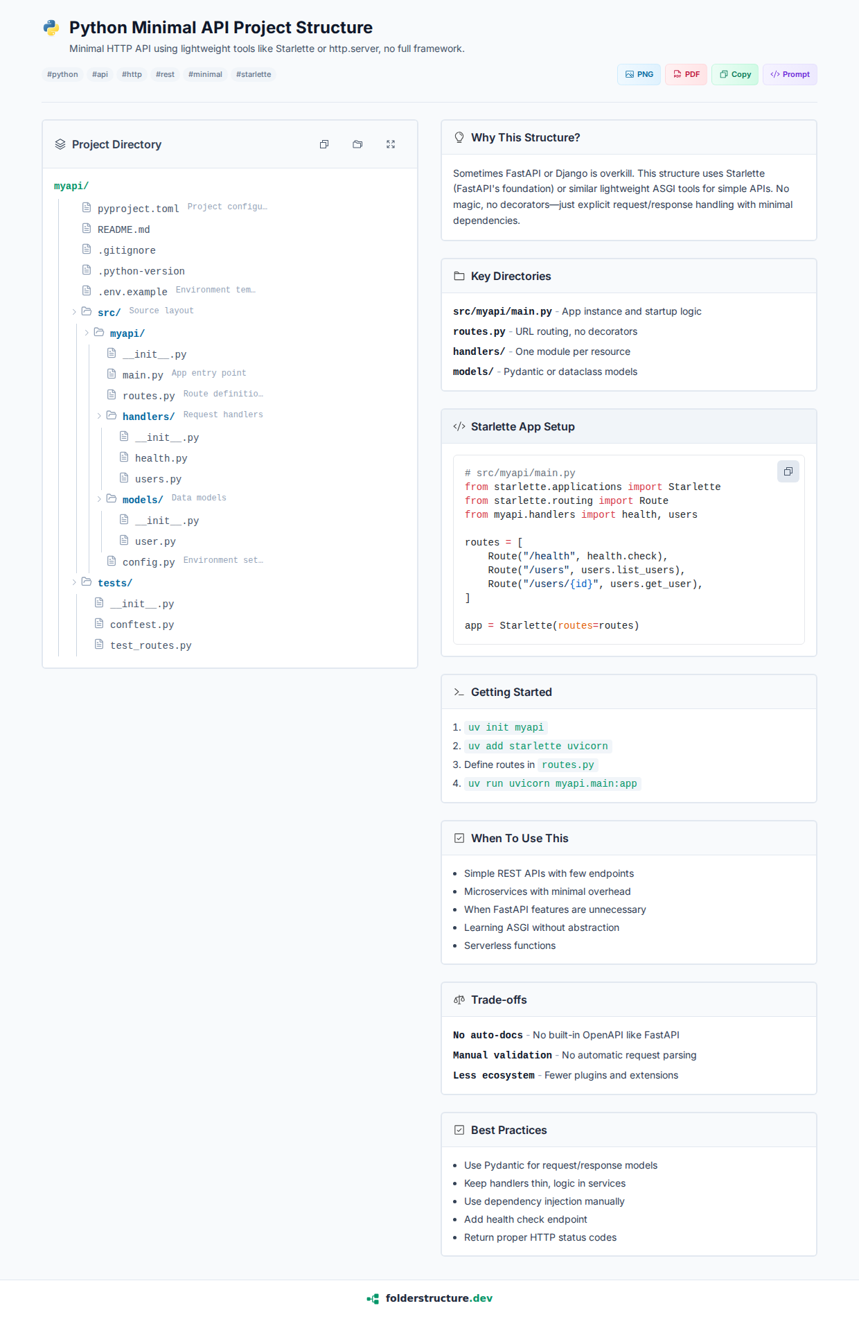Export the structure as PNG
859x1317 pixels.
tap(639, 75)
